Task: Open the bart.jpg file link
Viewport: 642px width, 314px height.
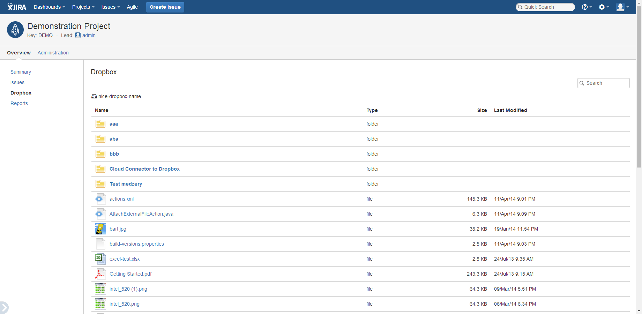Action: pyautogui.click(x=118, y=229)
